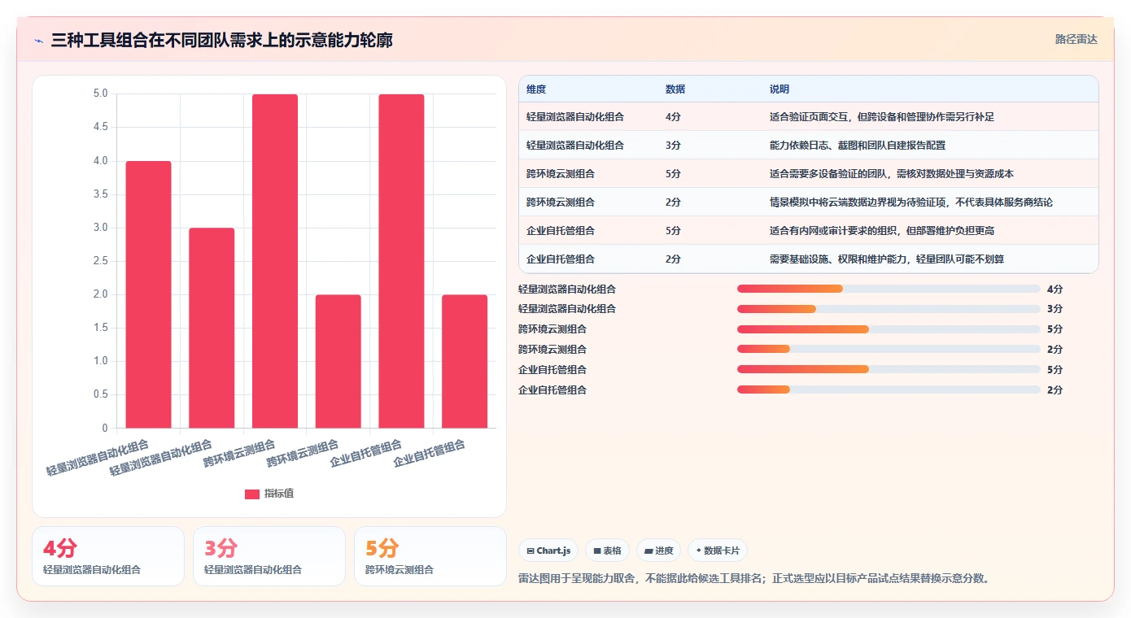Click the 企业自托管组合 bar with value 2.0
Viewport: 1131px width, 618px height.
465,361
